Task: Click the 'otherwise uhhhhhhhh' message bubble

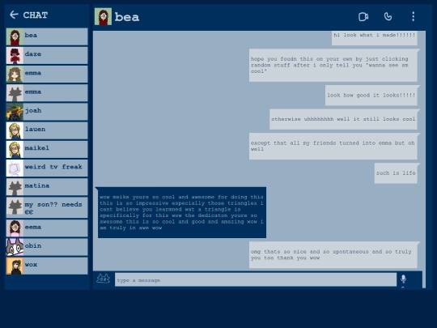Action: pyautogui.click(x=343, y=119)
